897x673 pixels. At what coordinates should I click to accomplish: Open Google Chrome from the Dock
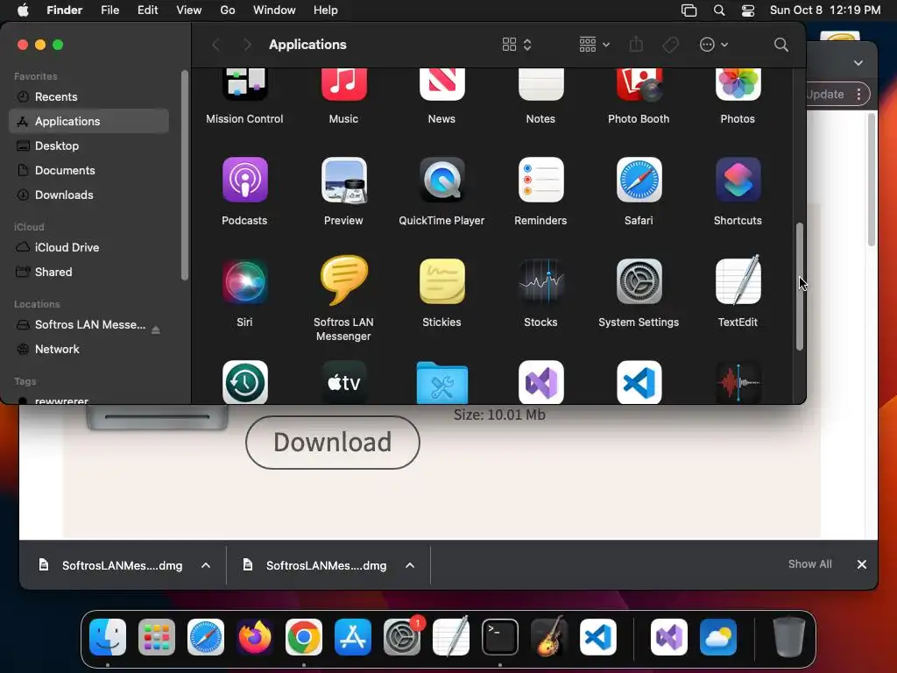[304, 637]
